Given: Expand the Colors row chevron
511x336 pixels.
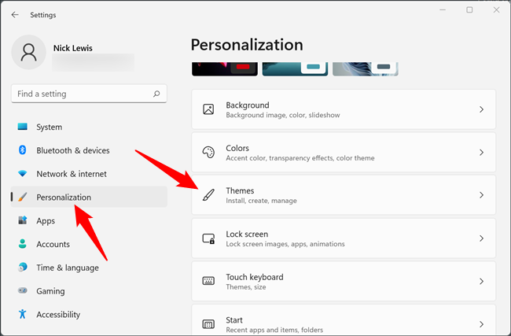Looking at the screenshot, I should coord(481,153).
